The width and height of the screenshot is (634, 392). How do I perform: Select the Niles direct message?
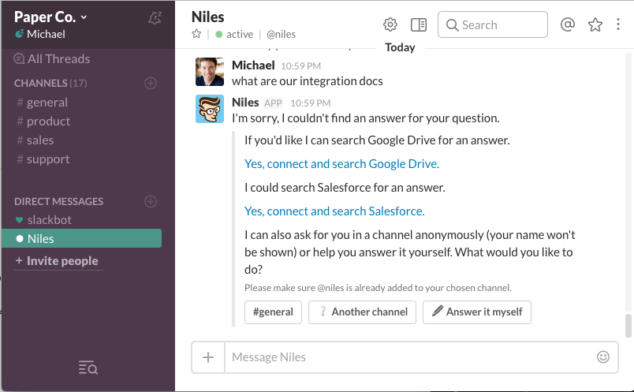[82, 238]
